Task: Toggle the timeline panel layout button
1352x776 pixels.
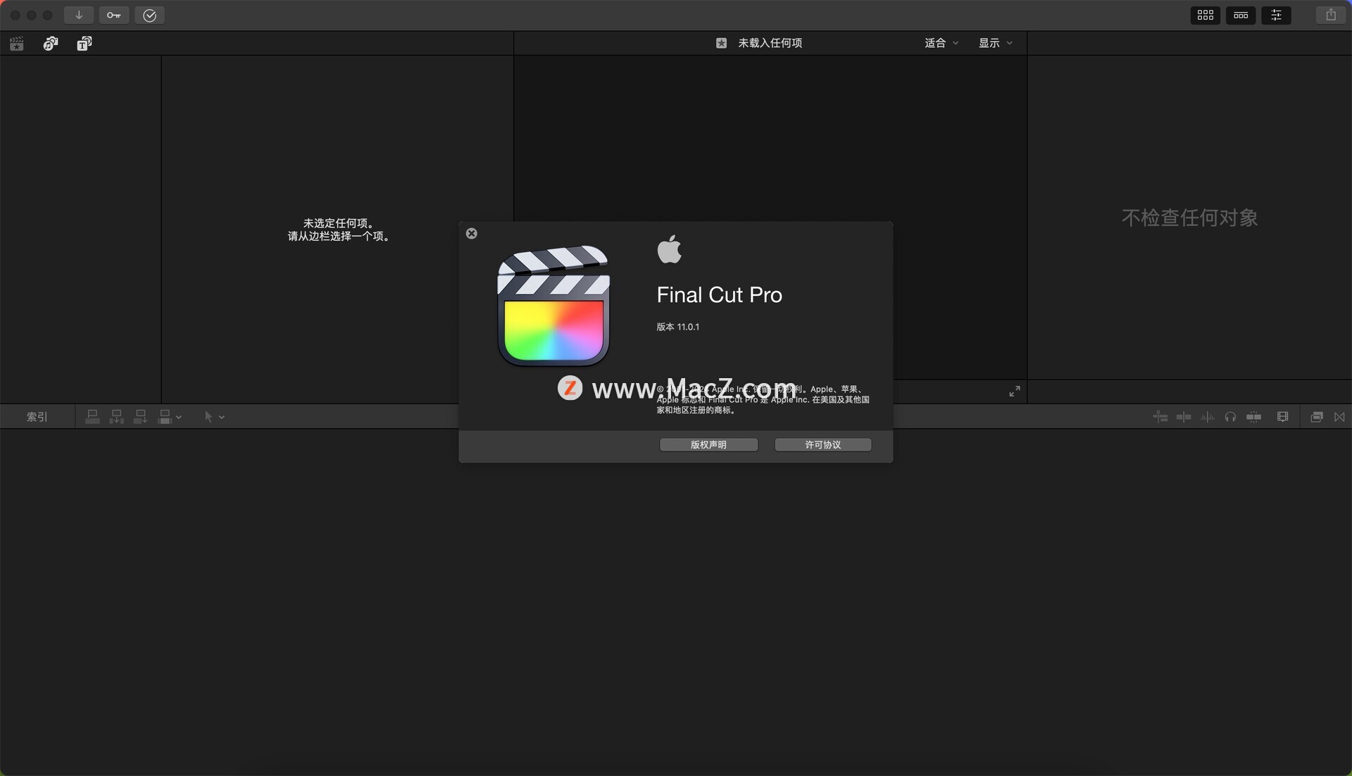Action: (x=1241, y=15)
